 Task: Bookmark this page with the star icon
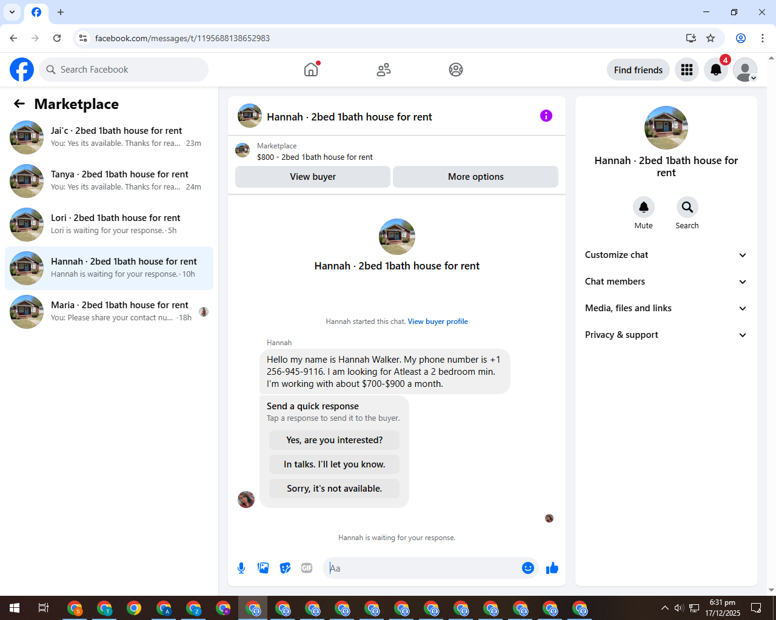click(711, 38)
